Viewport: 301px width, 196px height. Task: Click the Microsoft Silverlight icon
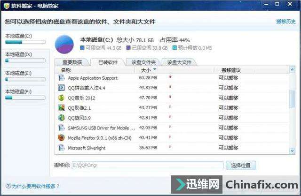click(61, 148)
